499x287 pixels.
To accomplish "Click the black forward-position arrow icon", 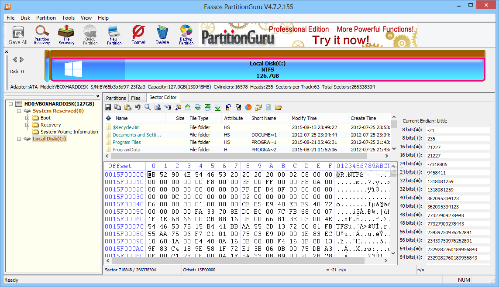I will tap(238, 107).
